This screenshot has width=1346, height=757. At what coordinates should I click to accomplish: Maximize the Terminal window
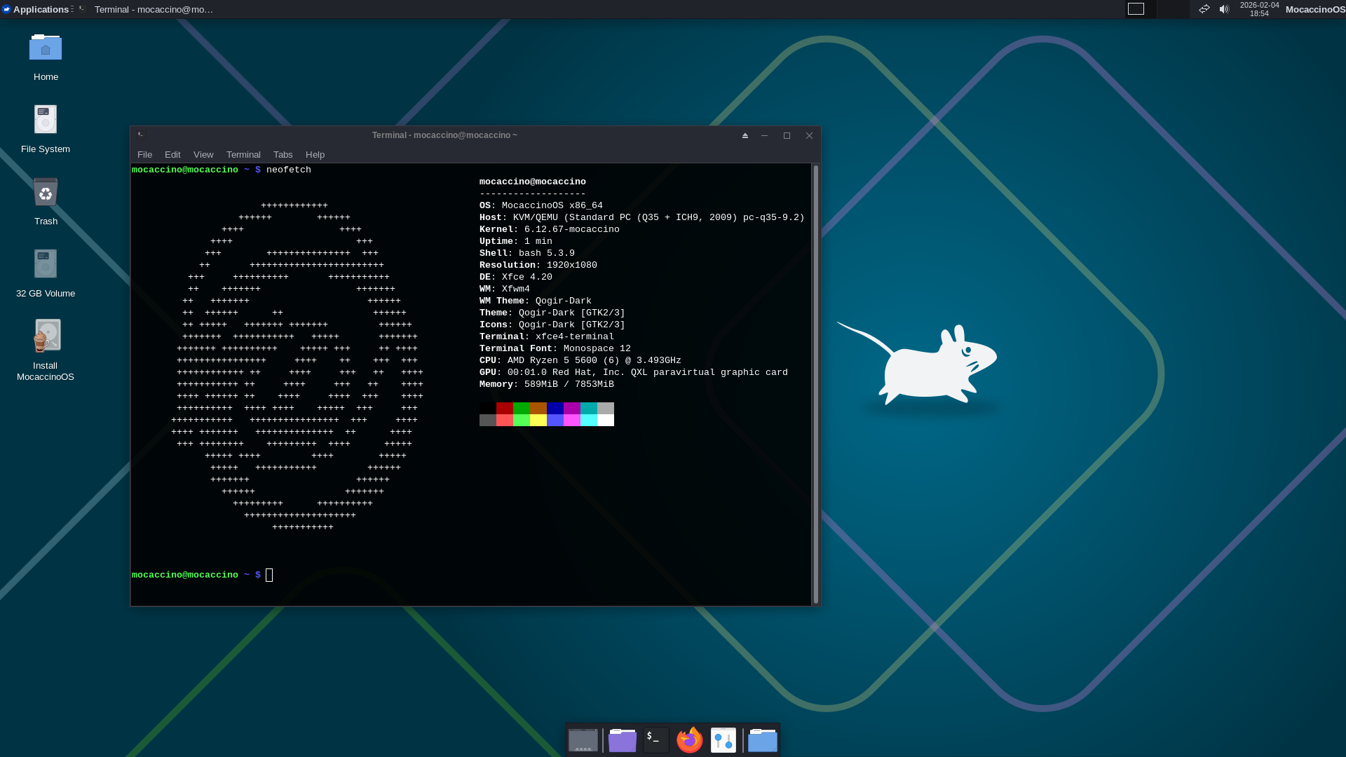tap(787, 135)
